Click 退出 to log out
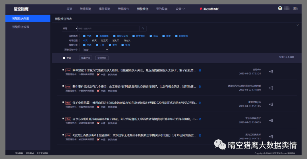 pos(296,9)
